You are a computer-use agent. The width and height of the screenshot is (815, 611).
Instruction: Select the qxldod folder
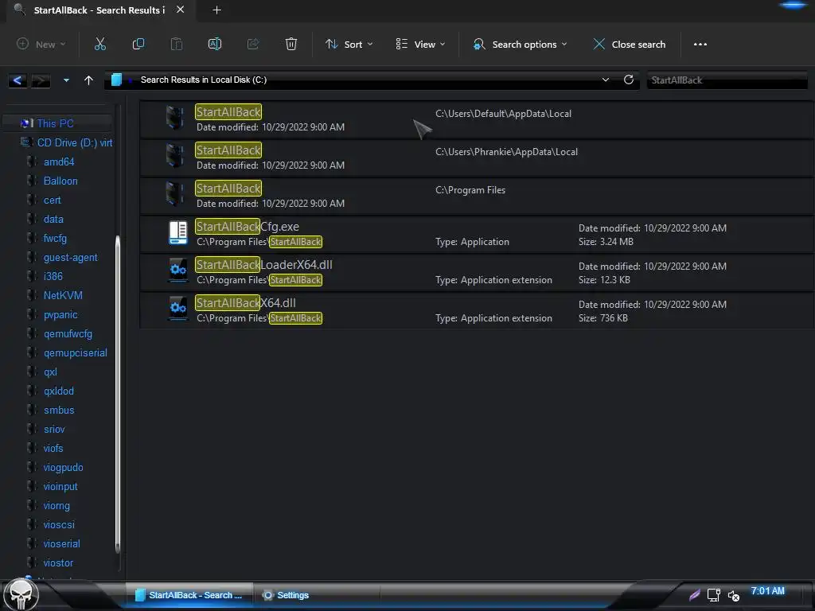58,391
